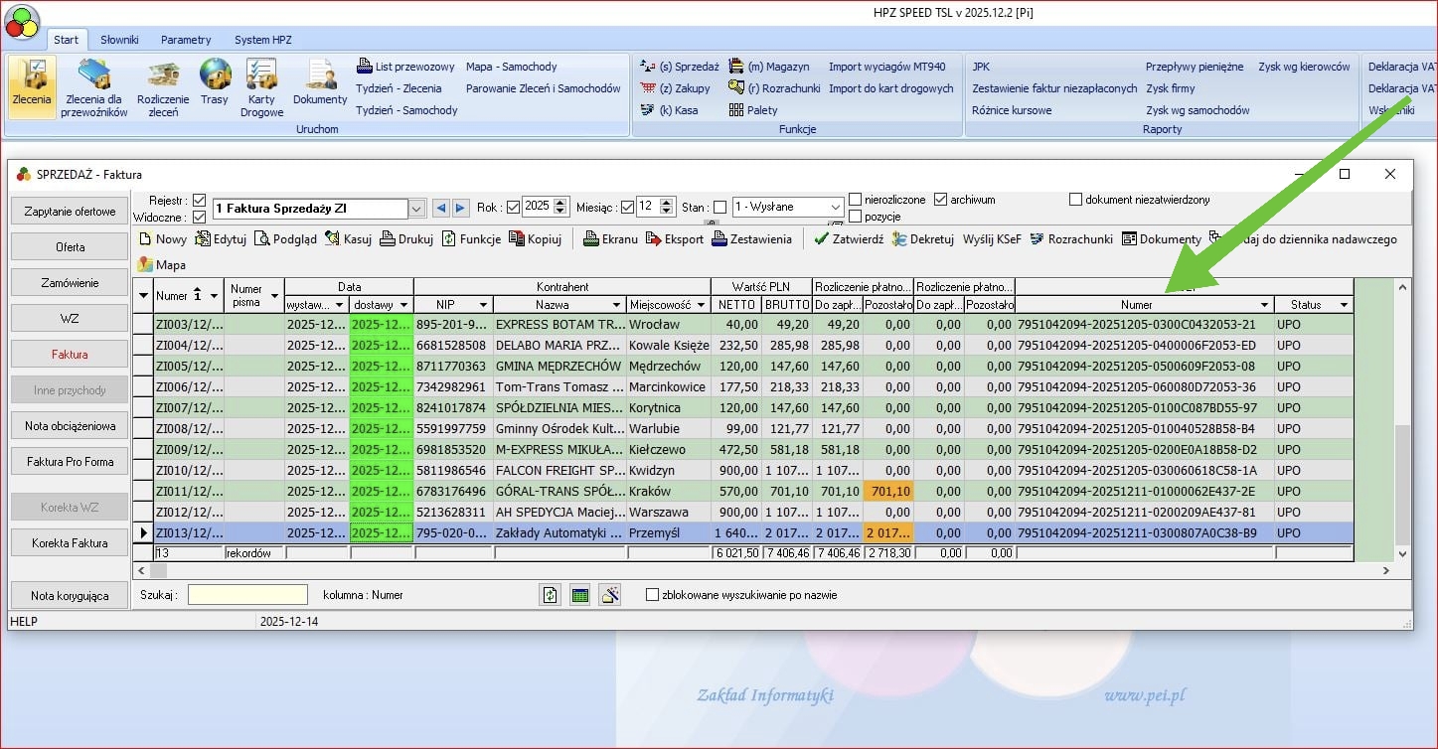Uncheck the archiwum checkbox
The height and width of the screenshot is (749, 1438).
[941, 200]
